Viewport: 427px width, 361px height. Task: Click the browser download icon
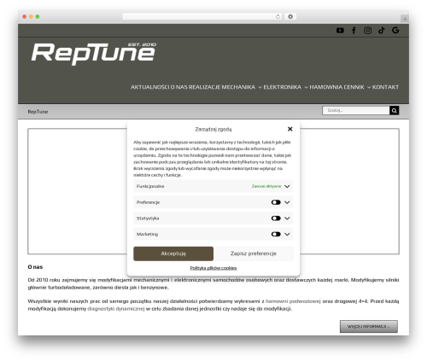point(290,17)
